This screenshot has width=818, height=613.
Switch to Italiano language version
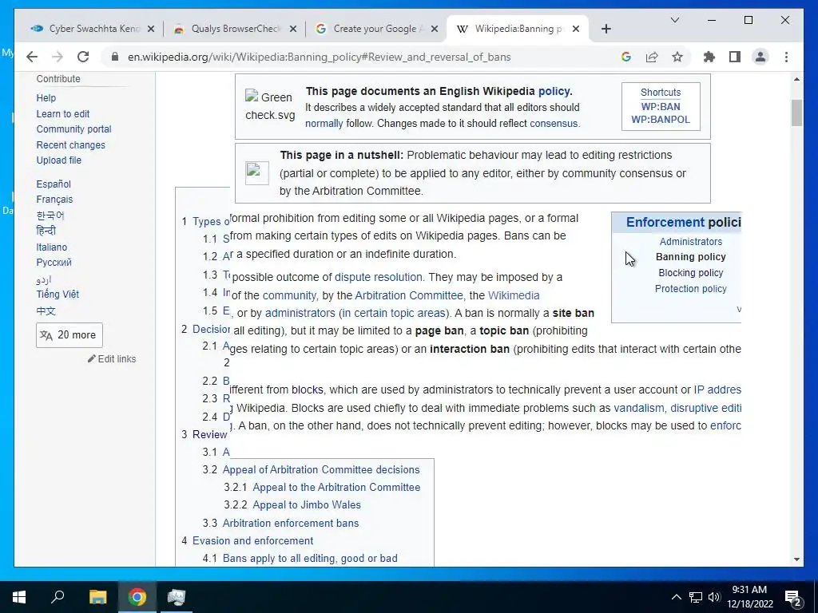pos(51,247)
